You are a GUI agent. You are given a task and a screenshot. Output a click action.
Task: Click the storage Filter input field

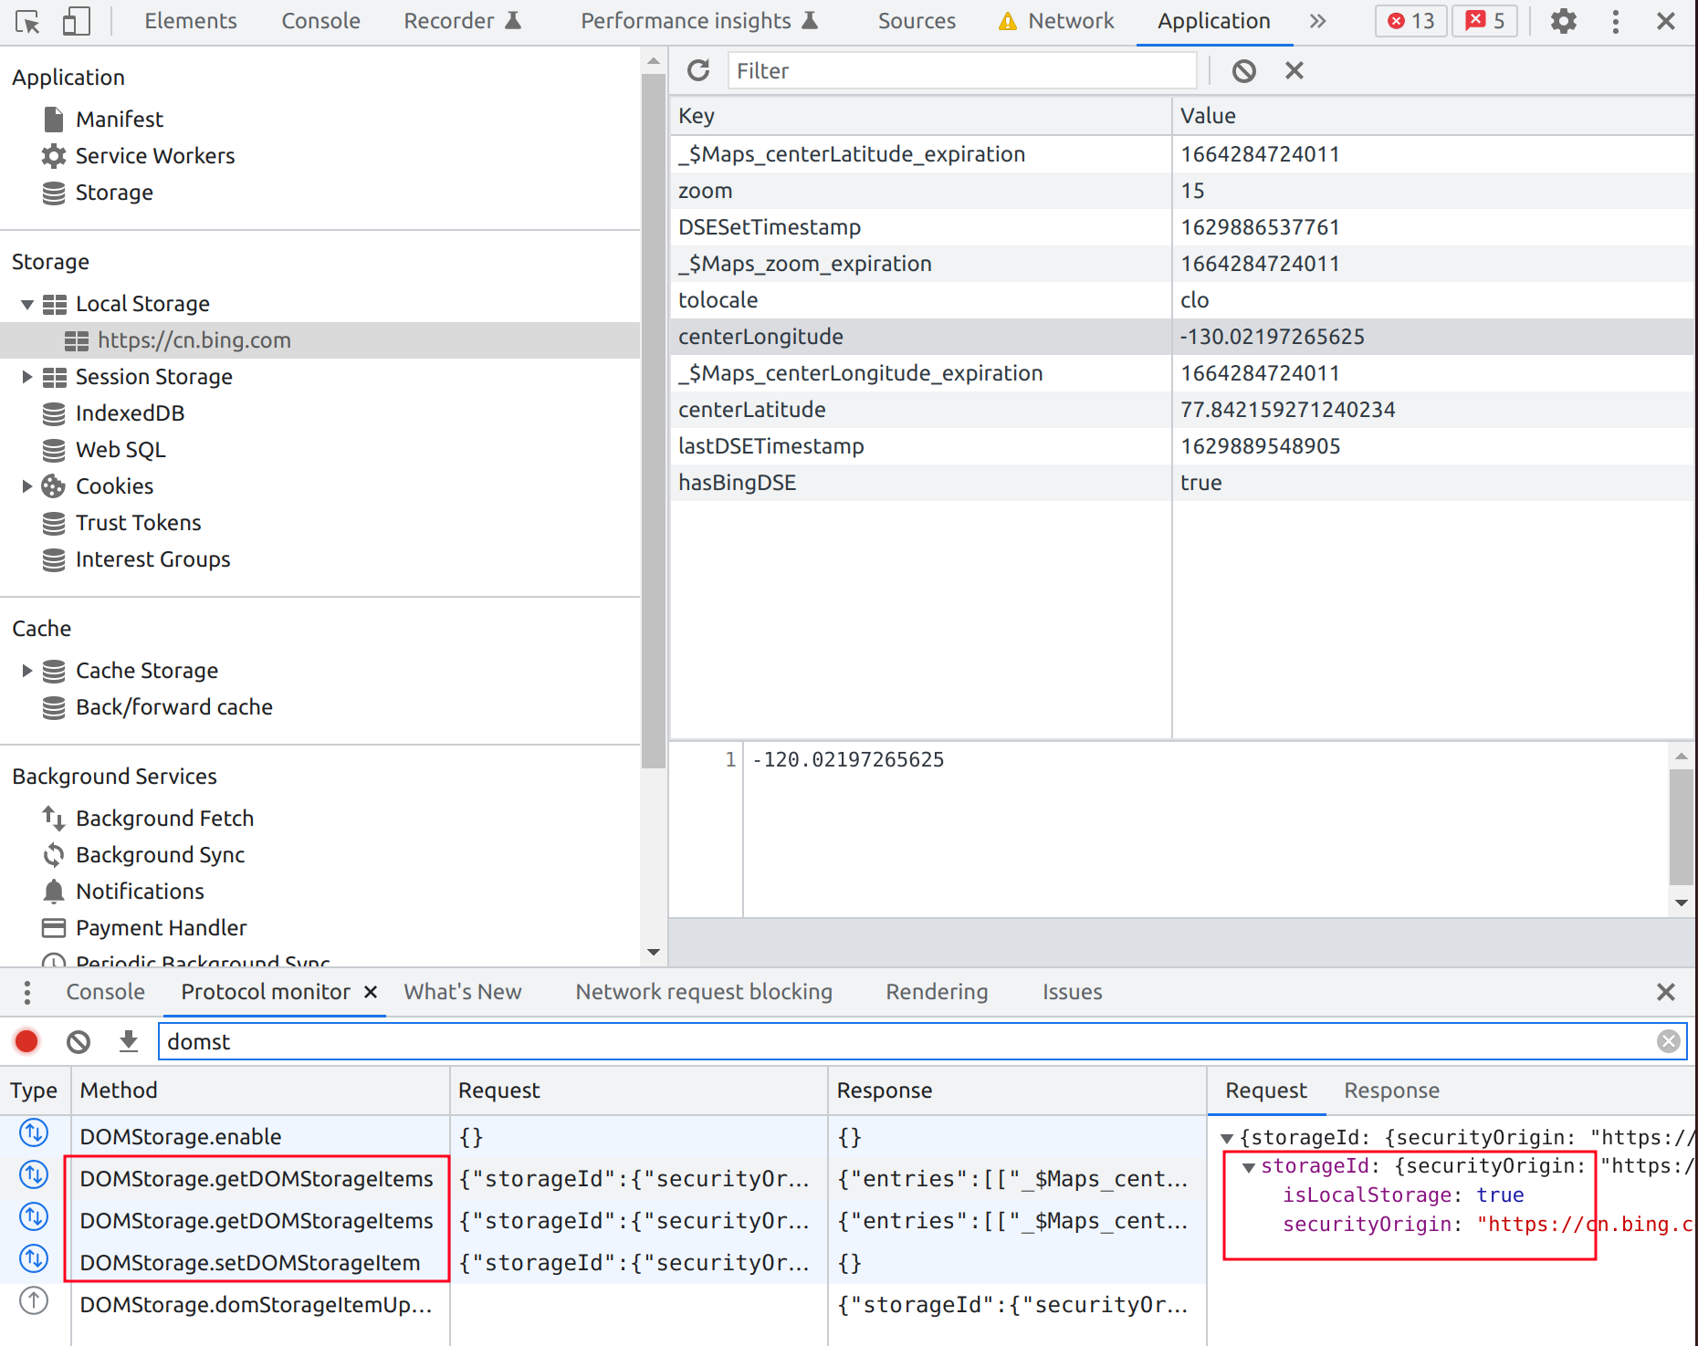click(961, 70)
